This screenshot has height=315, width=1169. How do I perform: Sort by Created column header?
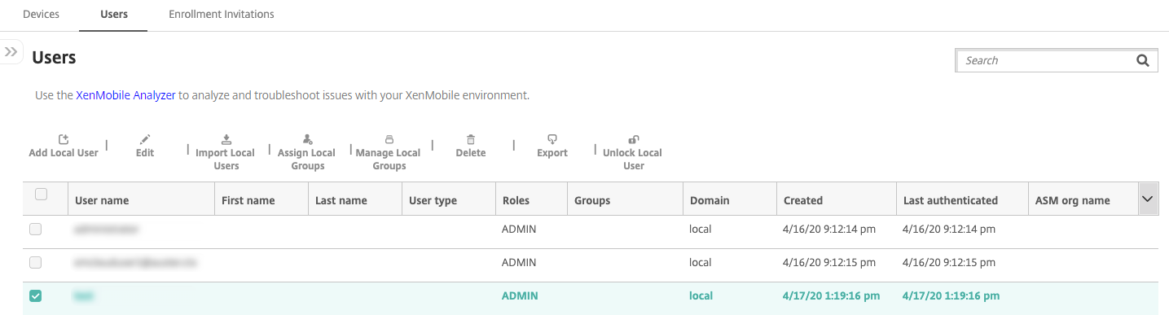point(803,200)
